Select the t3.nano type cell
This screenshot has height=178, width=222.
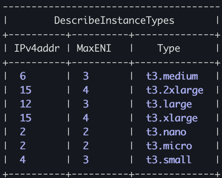point(166,132)
